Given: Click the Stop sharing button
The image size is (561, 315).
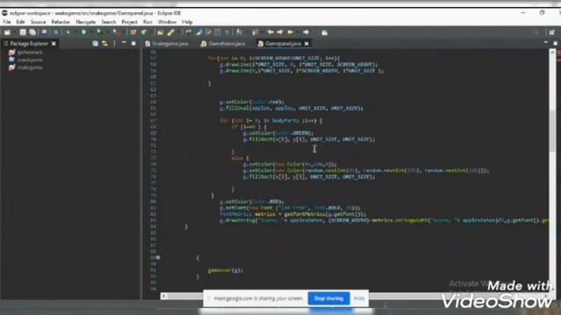Looking at the screenshot, I should tap(329, 298).
